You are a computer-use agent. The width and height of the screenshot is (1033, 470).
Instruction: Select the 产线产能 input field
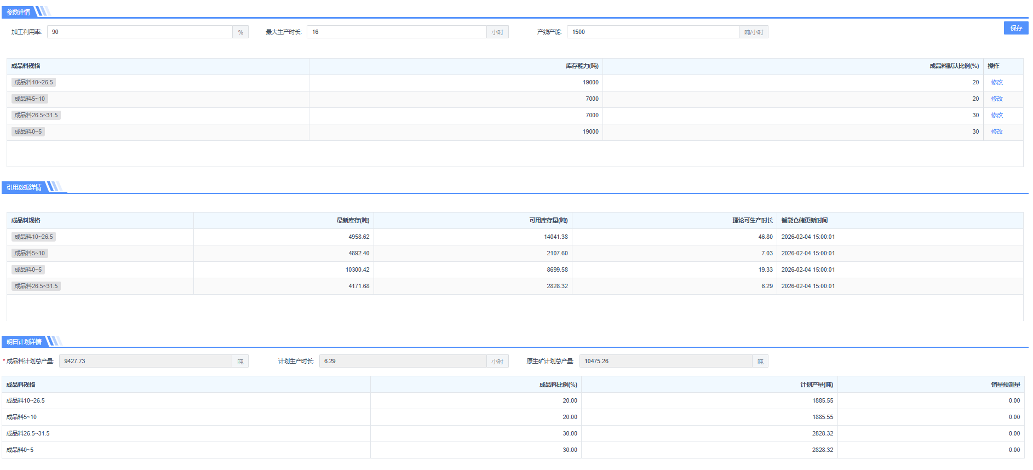pos(653,32)
